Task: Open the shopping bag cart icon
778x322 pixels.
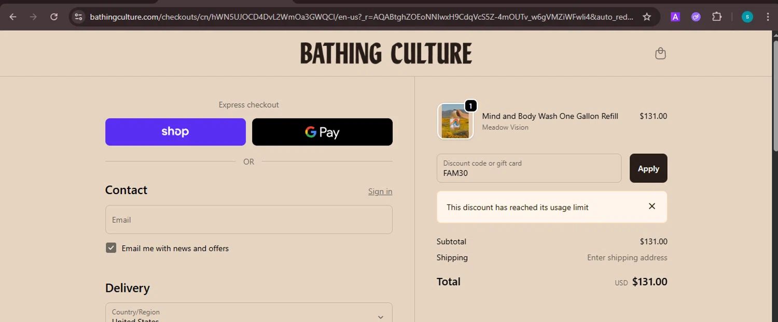Action: 660,53
